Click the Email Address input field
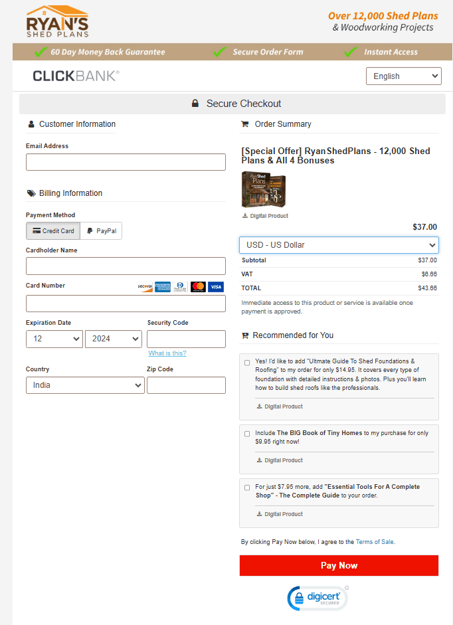453x625 pixels. click(125, 161)
